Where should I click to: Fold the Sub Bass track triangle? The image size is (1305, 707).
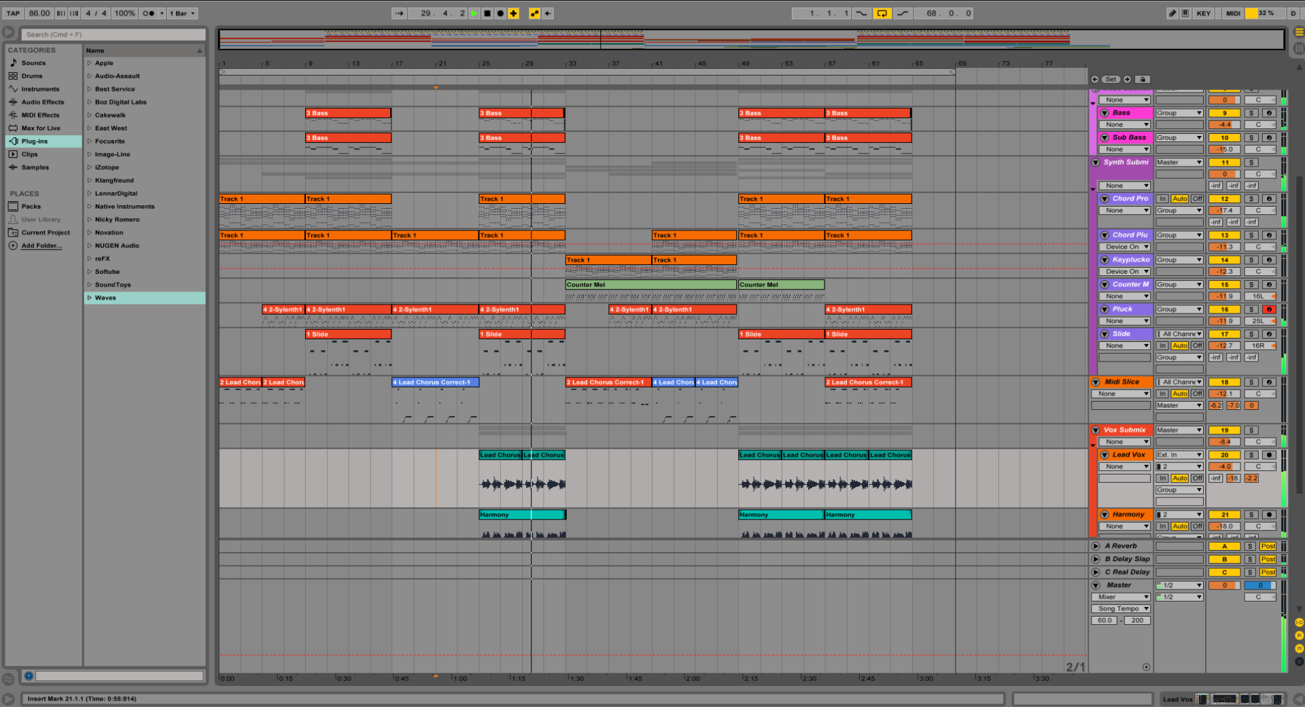point(1104,137)
